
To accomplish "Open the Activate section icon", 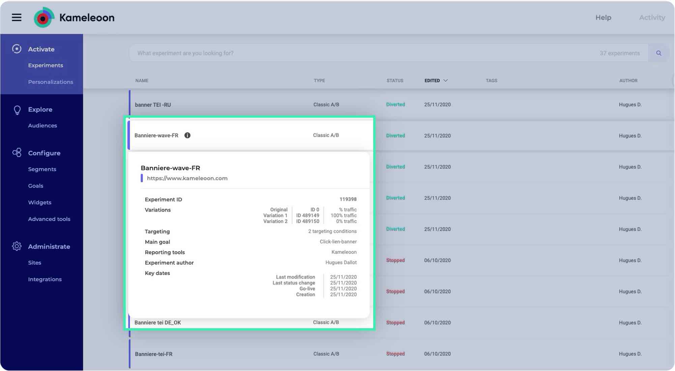I will coord(17,49).
